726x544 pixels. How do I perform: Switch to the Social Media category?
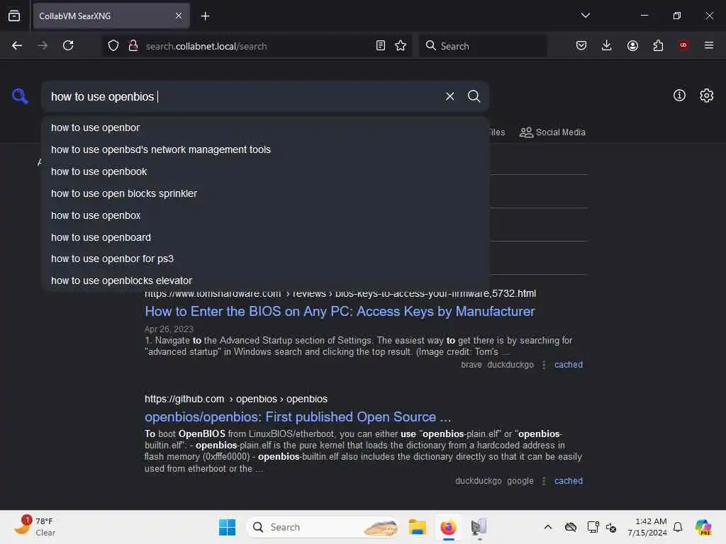[x=552, y=132]
